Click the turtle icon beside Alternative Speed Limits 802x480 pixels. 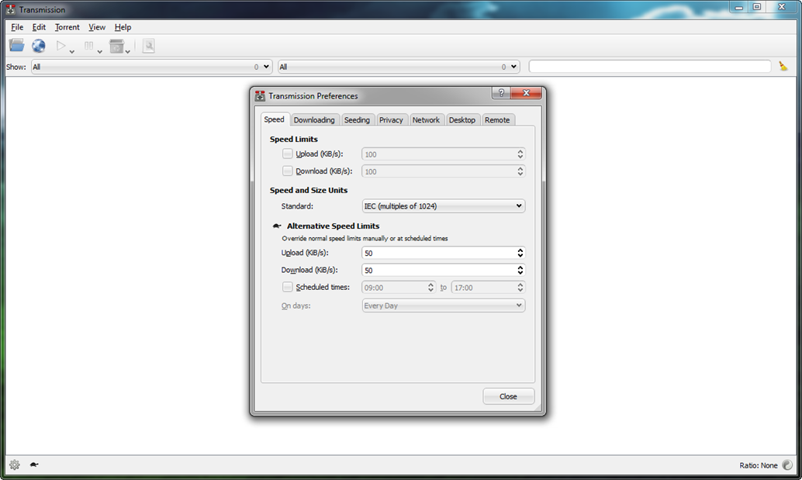point(277,226)
